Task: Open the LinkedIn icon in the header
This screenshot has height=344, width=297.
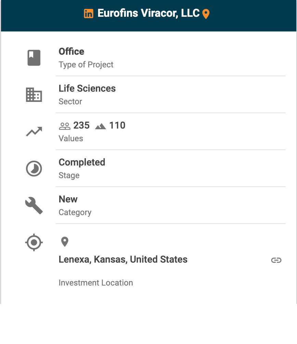Action: coord(89,14)
